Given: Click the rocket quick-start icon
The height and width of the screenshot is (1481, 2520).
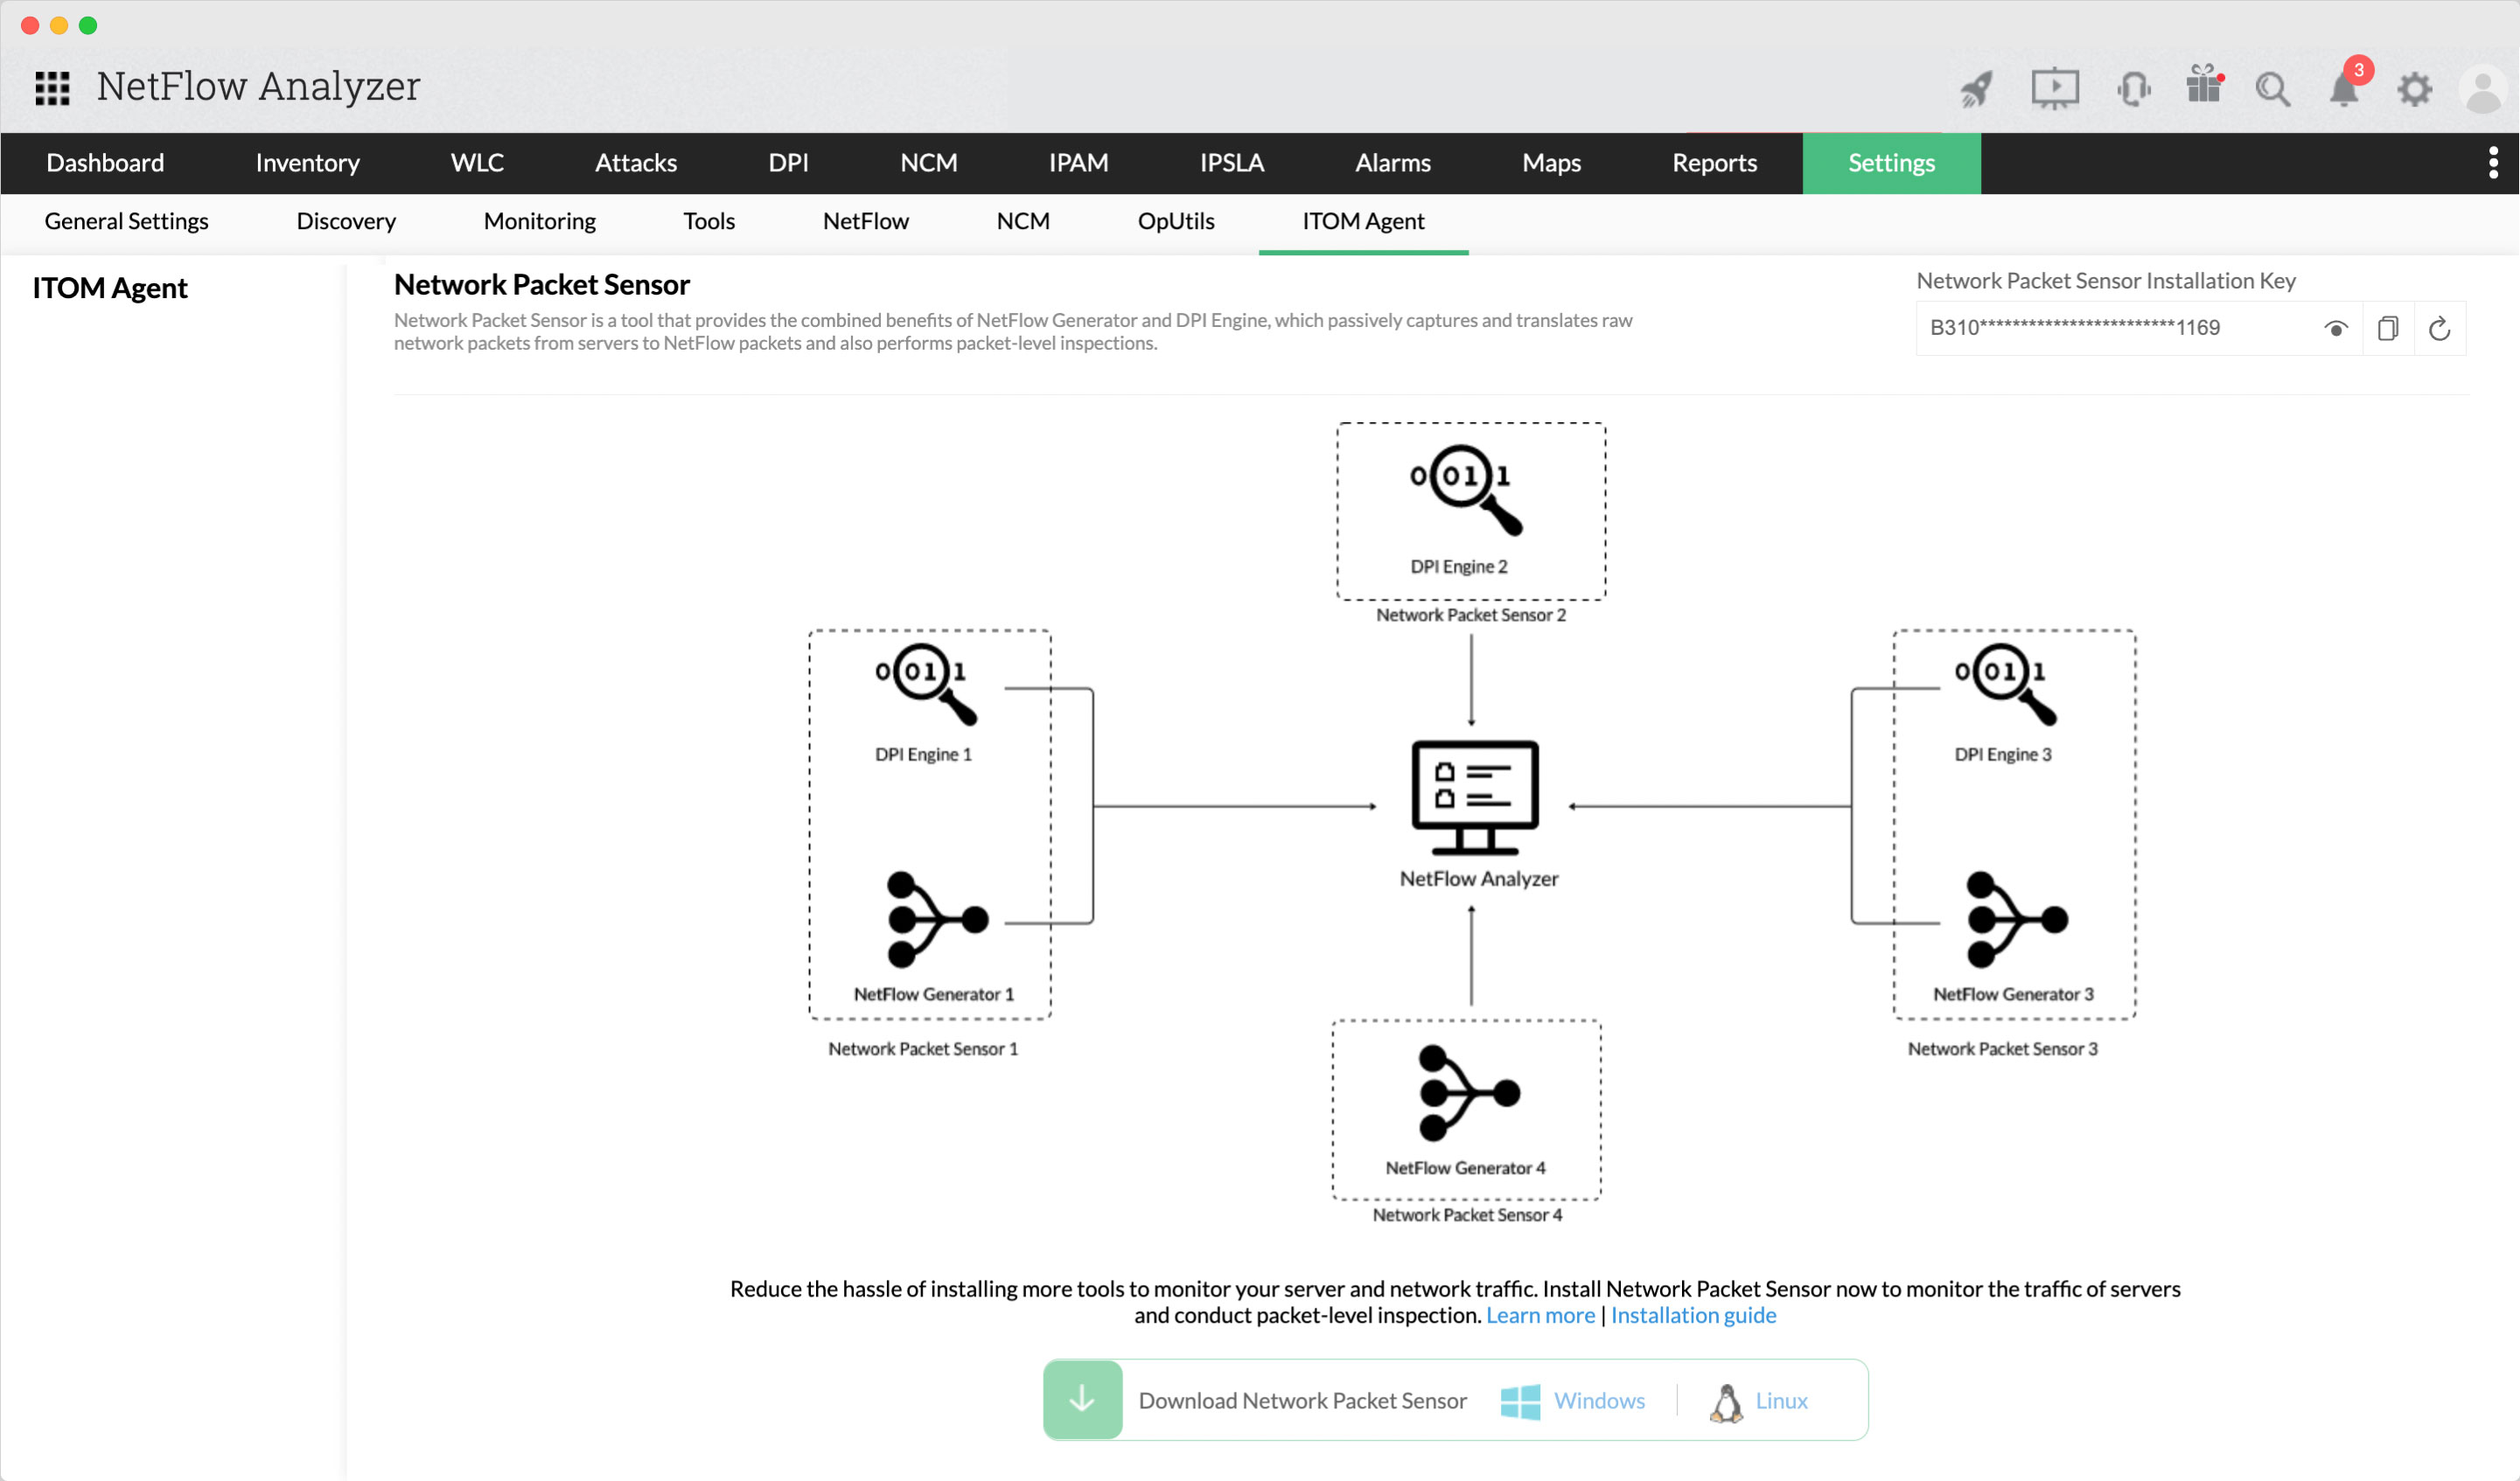Looking at the screenshot, I should (1977, 89).
